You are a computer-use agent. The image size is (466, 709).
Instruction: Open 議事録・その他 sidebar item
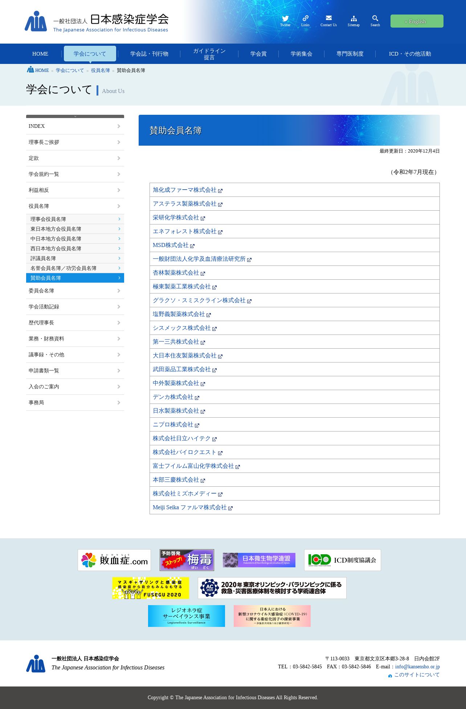(75, 355)
